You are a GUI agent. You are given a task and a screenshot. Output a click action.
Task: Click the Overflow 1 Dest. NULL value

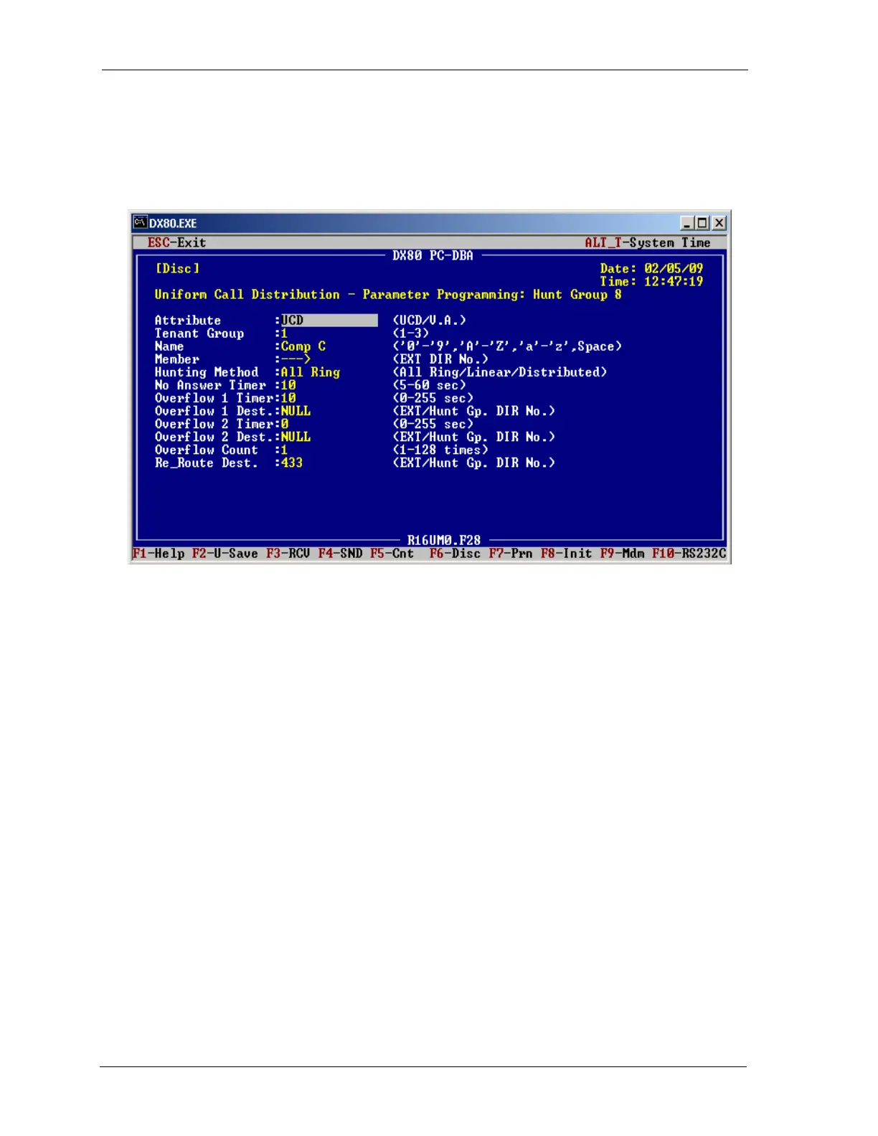(x=296, y=411)
